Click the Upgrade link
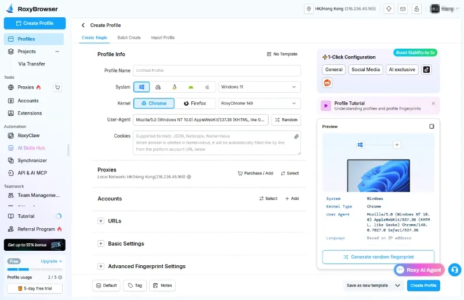 click(x=51, y=261)
